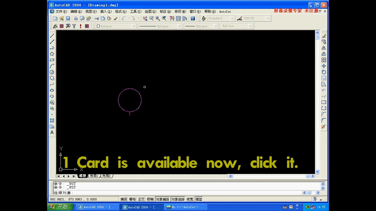
Task: Open a file with the Open icon
Action: 62,18
